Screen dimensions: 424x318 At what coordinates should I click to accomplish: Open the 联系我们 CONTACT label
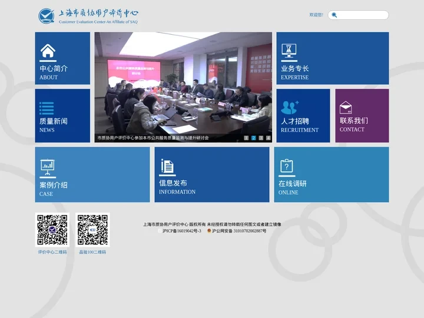coord(354,124)
